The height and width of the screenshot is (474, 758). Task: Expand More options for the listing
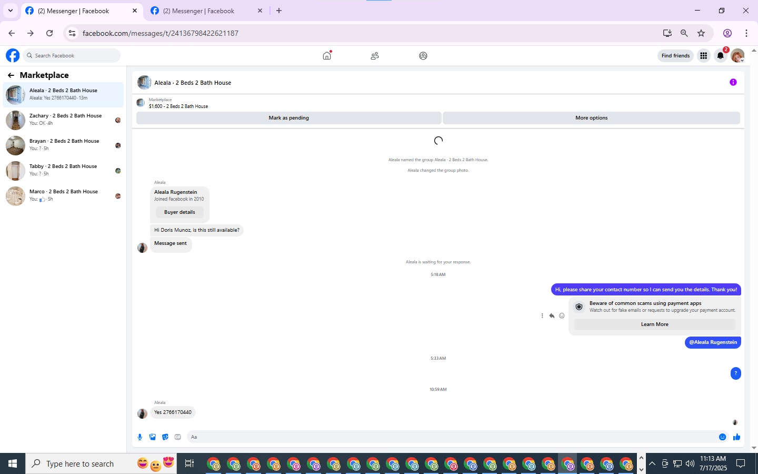point(591,118)
